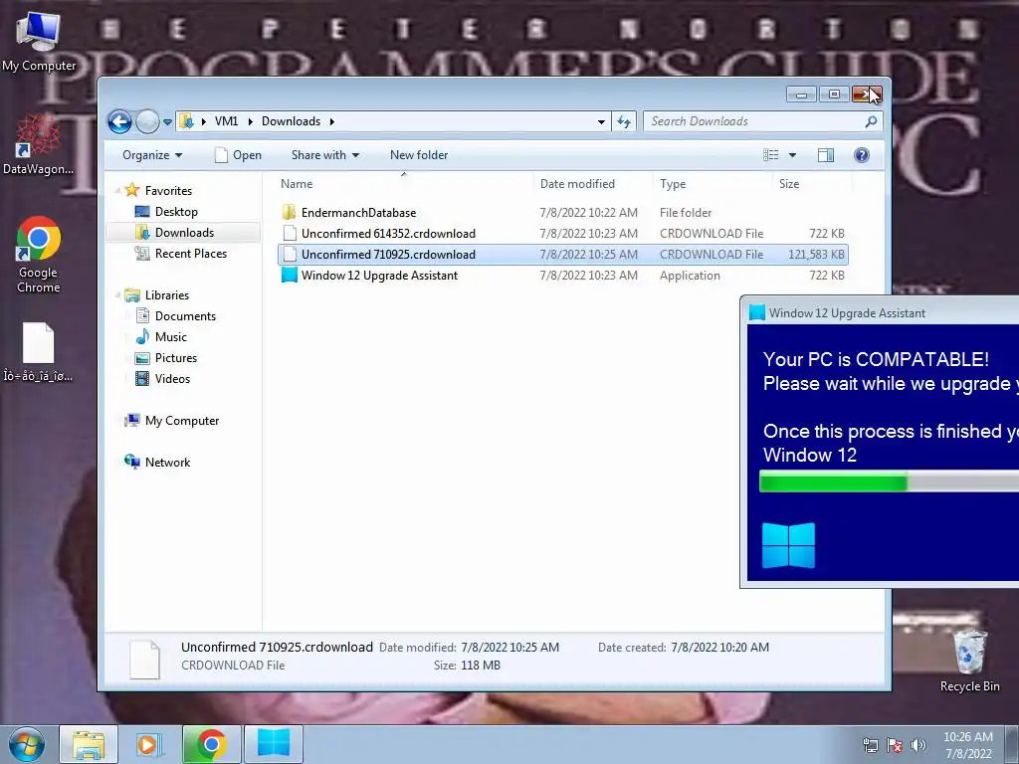This screenshot has height=764, width=1019.
Task: Click the Back navigation arrow in Explorer
Action: click(x=119, y=121)
